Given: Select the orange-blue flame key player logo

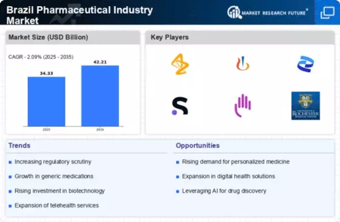Looking at the screenshot, I should 243,64.
